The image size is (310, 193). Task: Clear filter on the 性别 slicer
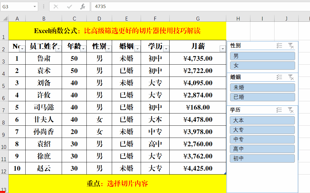[x=291, y=46]
